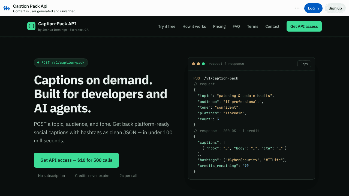This screenshot has height=196, width=349.
Task: Click the blue M logo icon
Action: point(7,8)
